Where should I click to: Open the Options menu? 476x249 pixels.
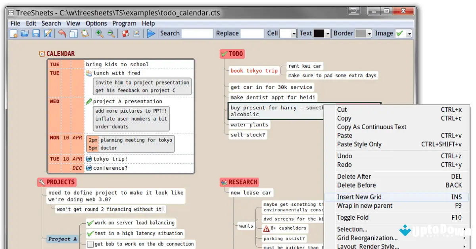tap(96, 23)
